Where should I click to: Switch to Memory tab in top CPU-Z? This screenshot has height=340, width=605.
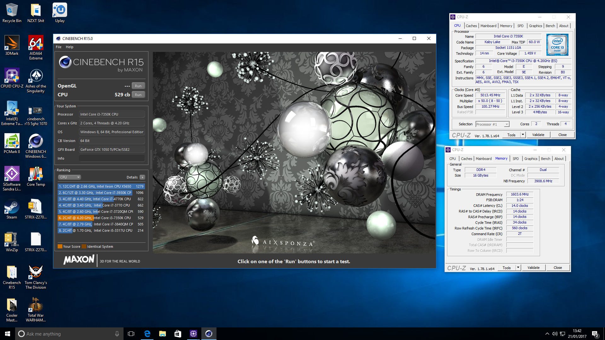[506, 26]
